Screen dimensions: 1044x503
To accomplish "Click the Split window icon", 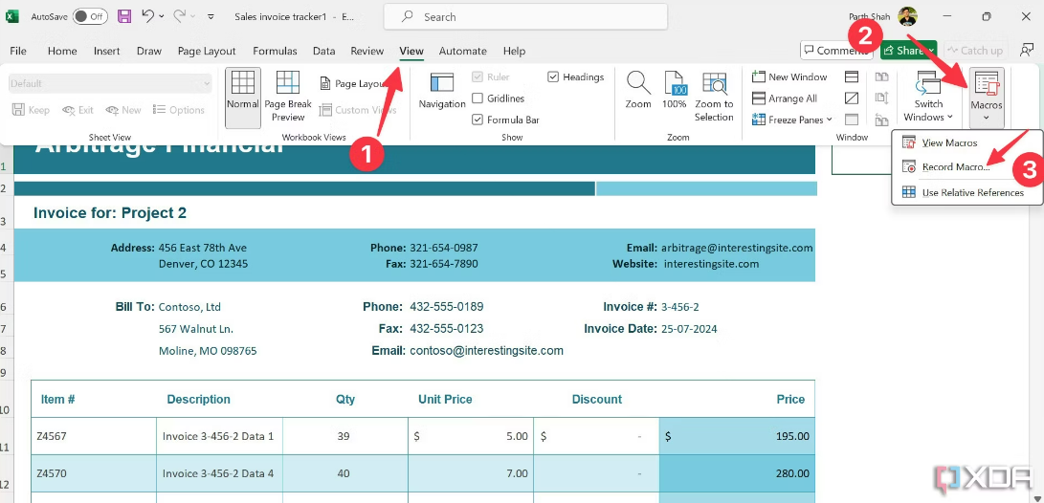I will pyautogui.click(x=852, y=77).
